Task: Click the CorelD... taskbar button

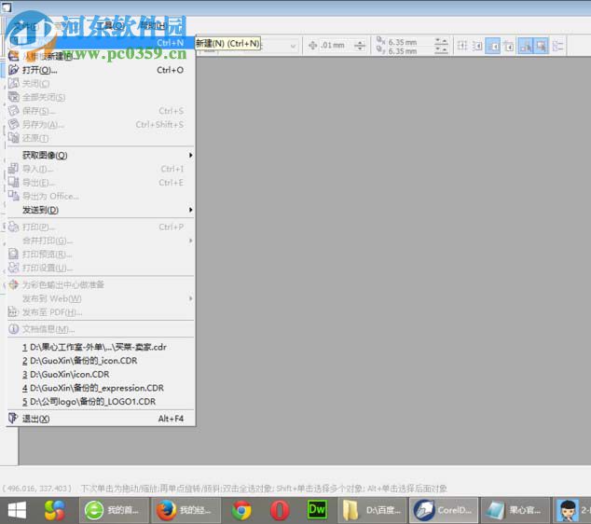Action: [x=444, y=510]
